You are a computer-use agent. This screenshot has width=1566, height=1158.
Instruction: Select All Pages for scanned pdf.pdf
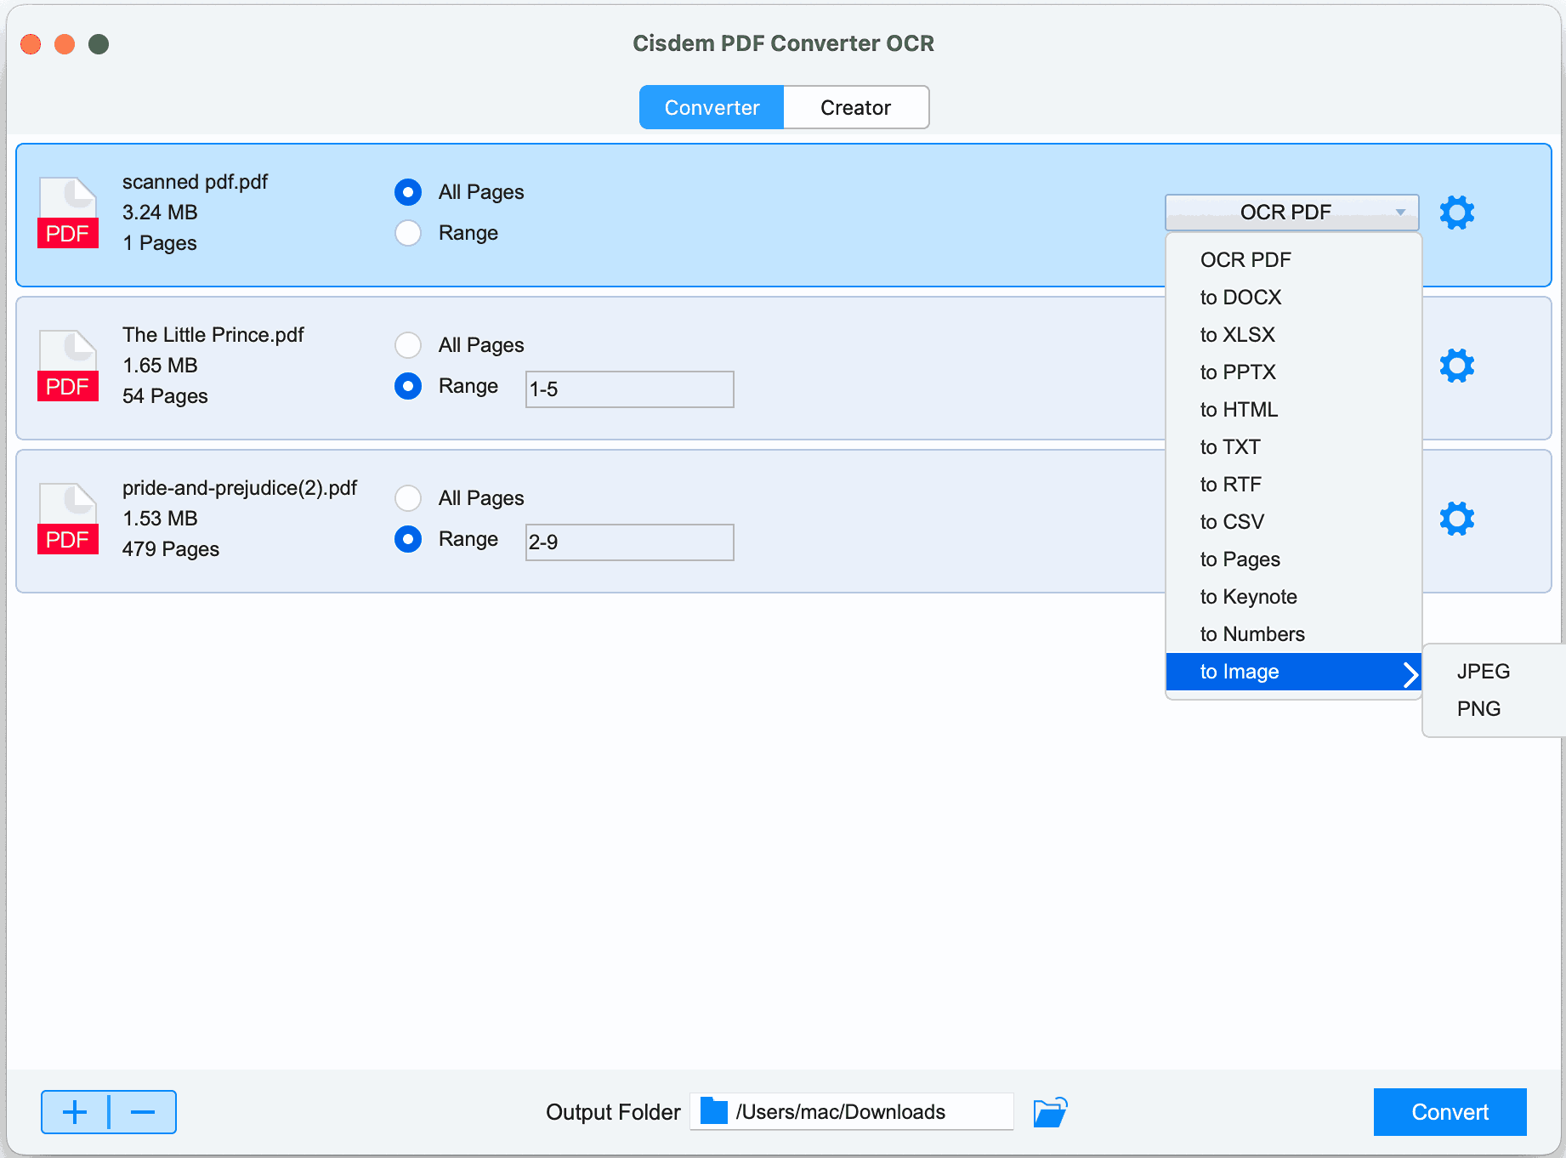pyautogui.click(x=408, y=192)
